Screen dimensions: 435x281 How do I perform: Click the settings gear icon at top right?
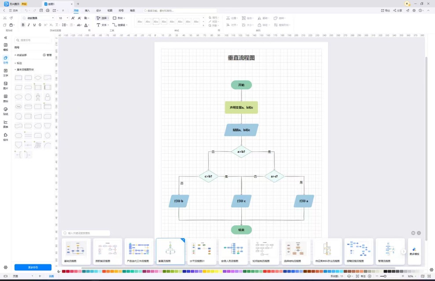pos(414,11)
